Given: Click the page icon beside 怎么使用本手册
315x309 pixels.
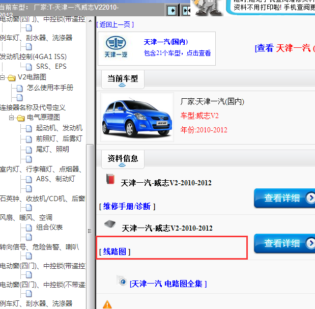Looking at the screenshot, I should [x=20, y=88].
